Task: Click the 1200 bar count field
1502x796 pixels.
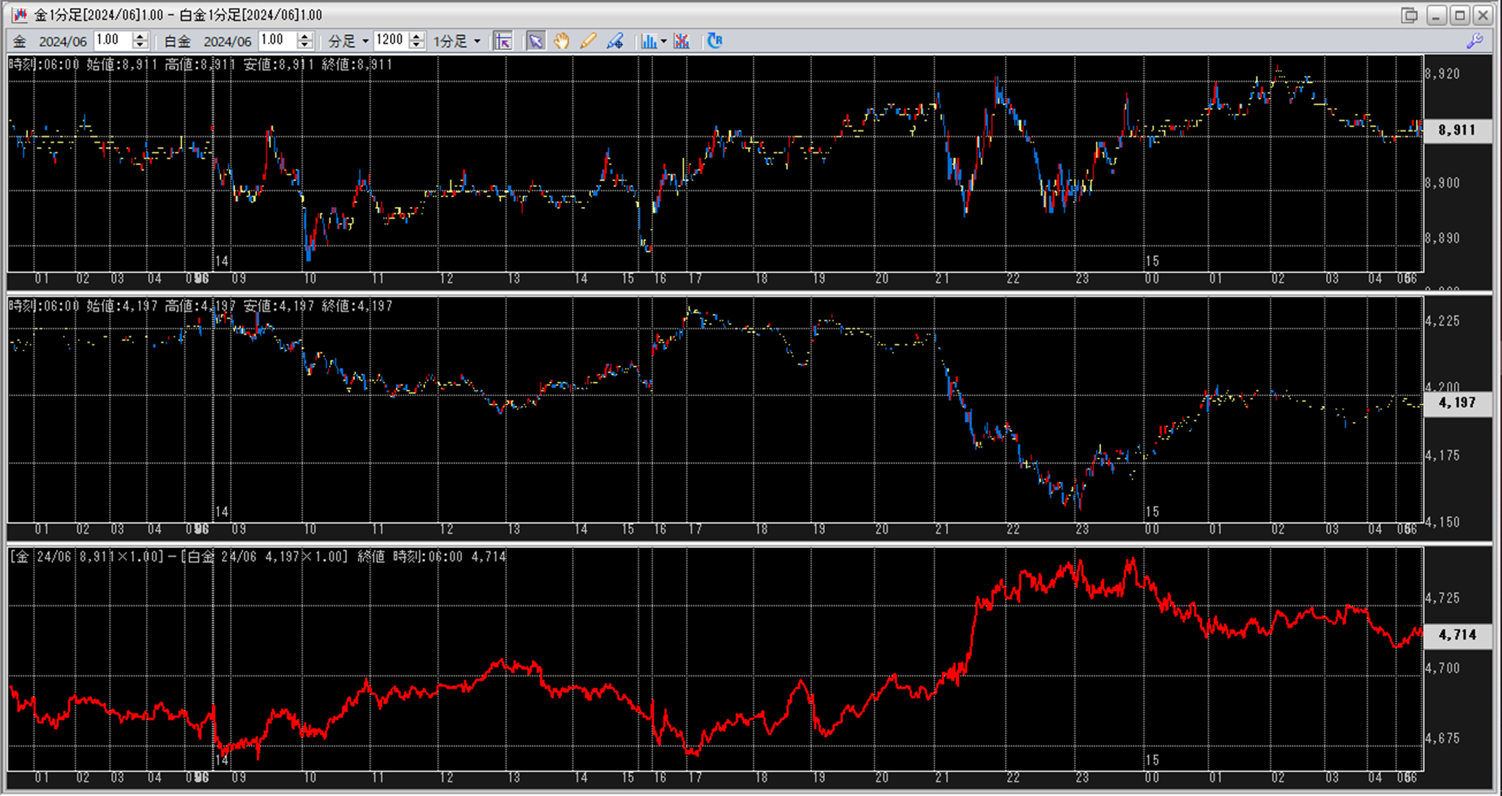Action: click(390, 41)
